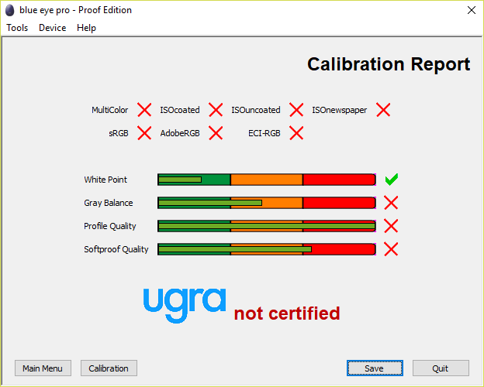
Task: Click the red X for Gray Balance
Action: point(392,203)
